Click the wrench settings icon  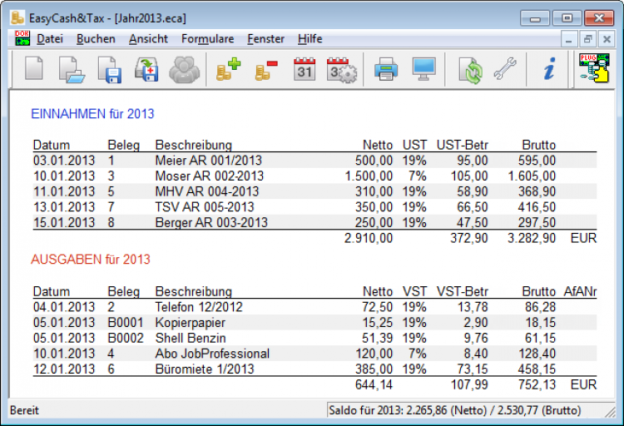pyautogui.click(x=505, y=70)
